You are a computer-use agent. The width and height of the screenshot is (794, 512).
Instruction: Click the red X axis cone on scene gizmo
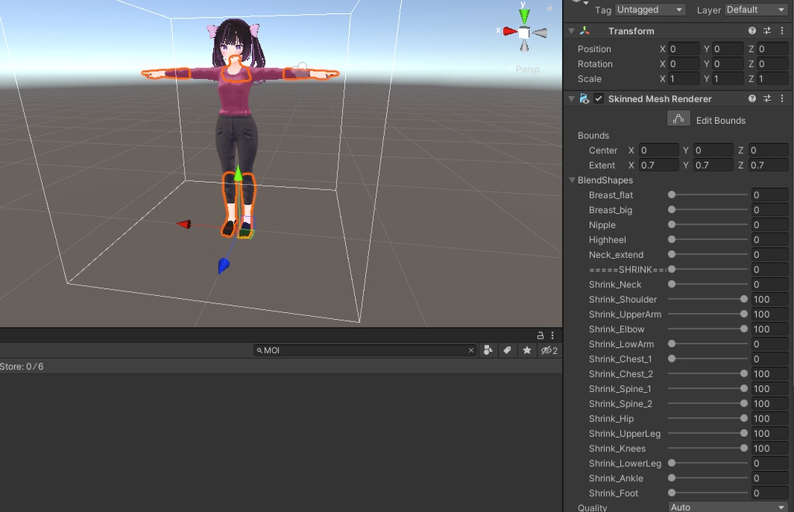[510, 32]
